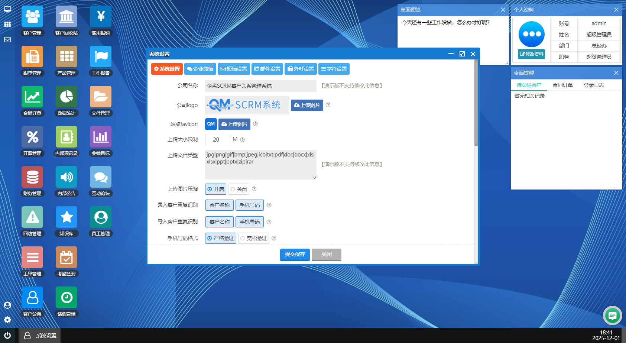The height and width of the screenshot is (343, 626).
Task: Switch to the 合同订单 reminder tab
Action: click(x=562, y=85)
